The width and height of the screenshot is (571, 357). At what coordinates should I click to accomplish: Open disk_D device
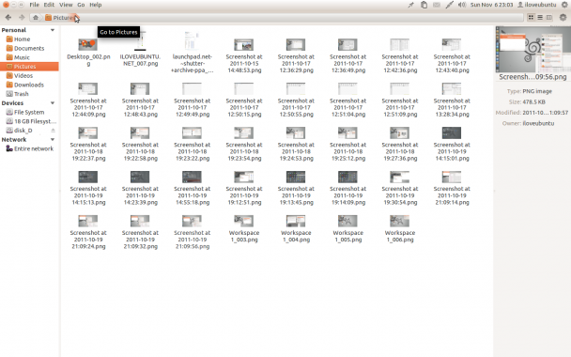pos(23,131)
